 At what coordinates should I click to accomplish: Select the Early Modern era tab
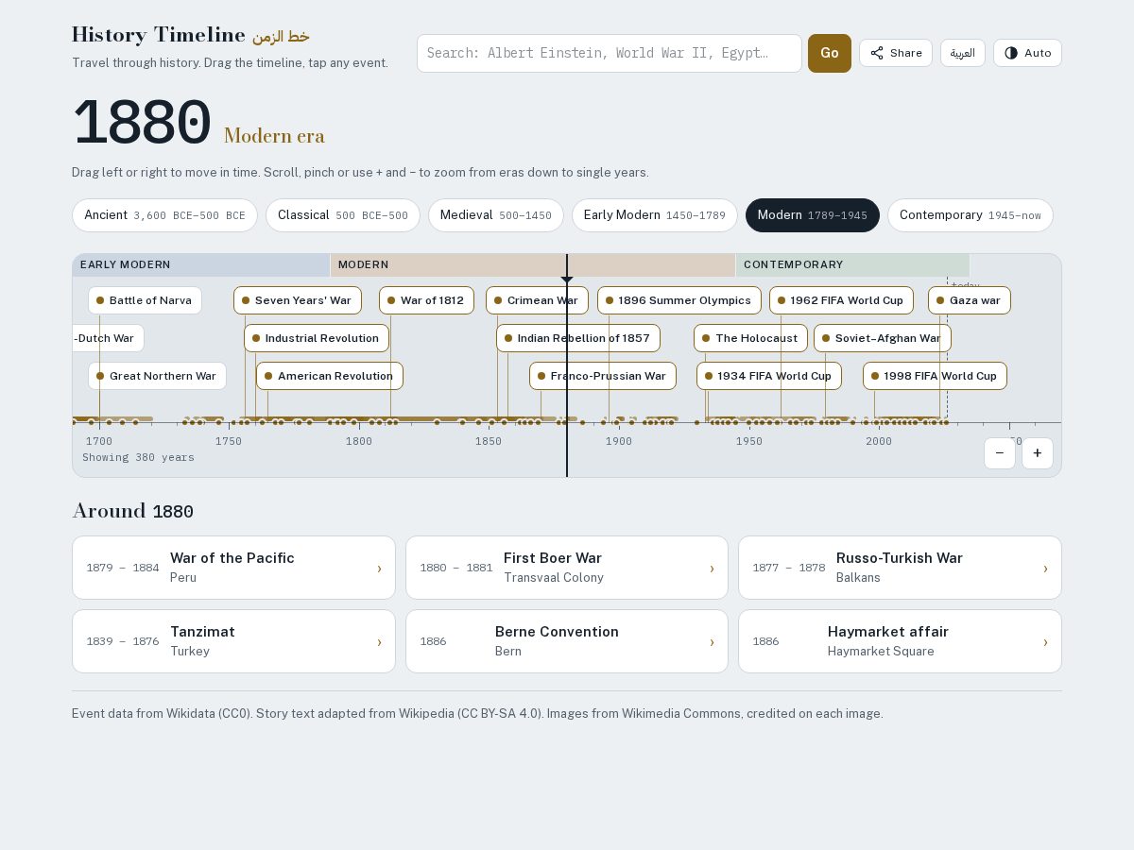655,215
